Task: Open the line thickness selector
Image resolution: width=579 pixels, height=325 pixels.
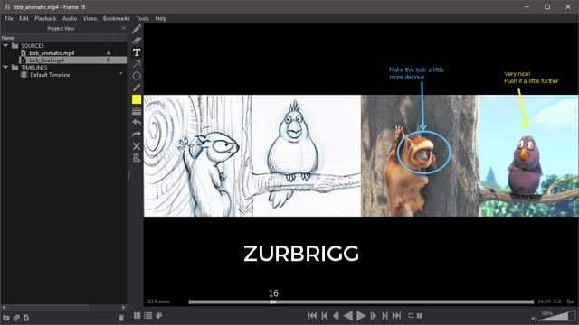Action: pyautogui.click(x=137, y=111)
